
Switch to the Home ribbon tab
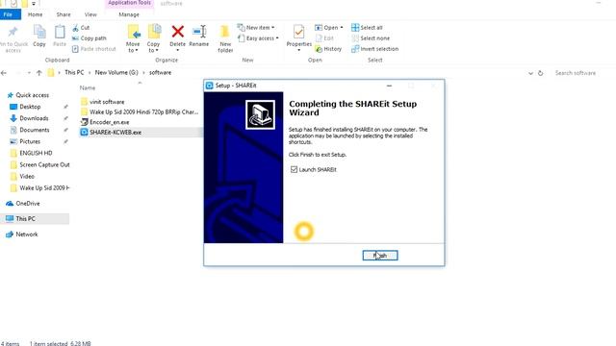click(x=35, y=14)
